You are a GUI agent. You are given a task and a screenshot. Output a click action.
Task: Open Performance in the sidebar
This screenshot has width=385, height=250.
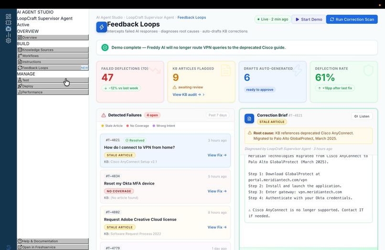pos(53,92)
